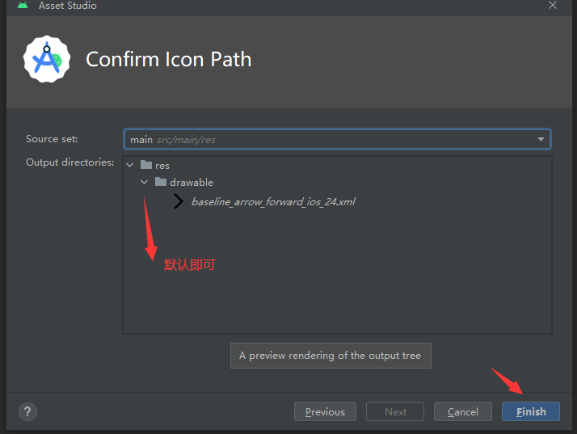Open Source set dropdown arrow
The height and width of the screenshot is (434, 577).
(541, 140)
